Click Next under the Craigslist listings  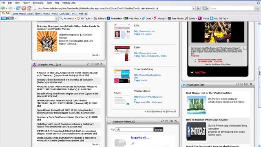96,144
